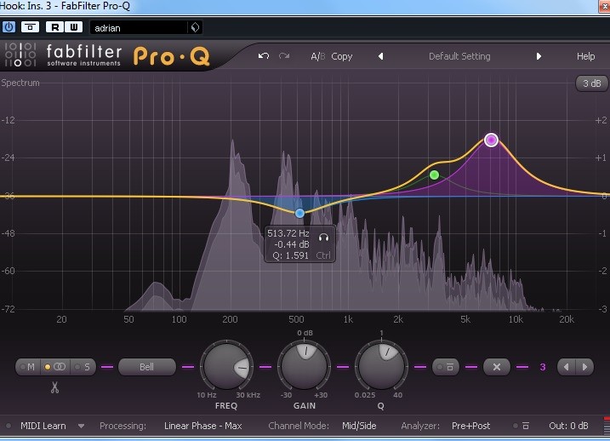Solo the band with headphones icon

pos(323,237)
